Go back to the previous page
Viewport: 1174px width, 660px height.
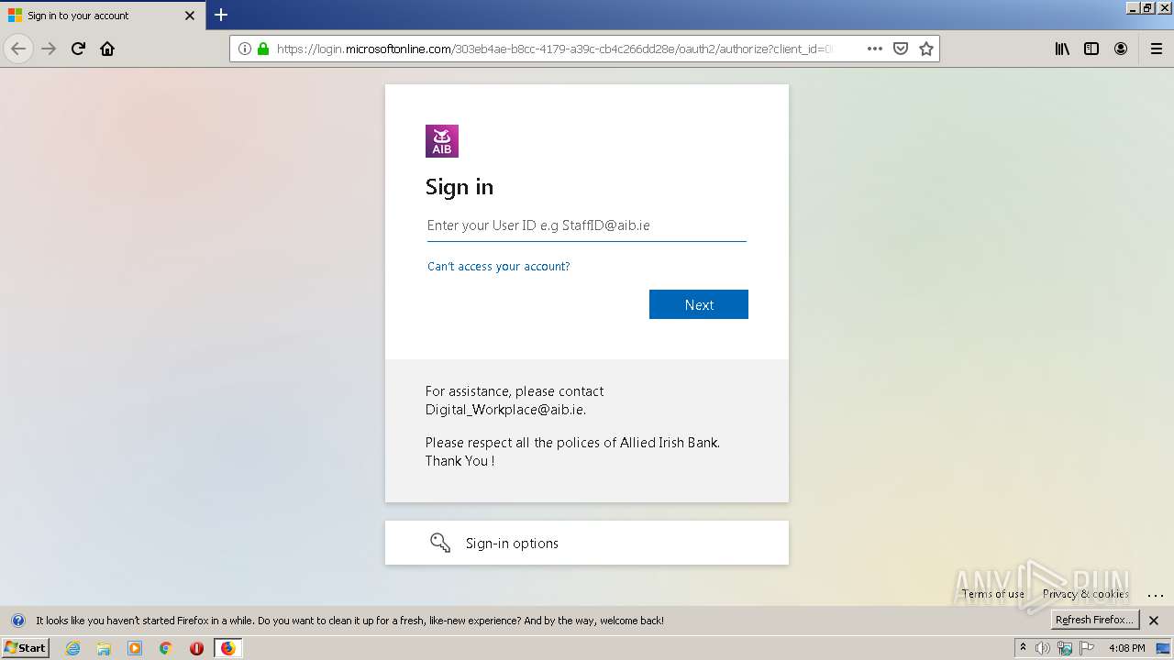click(x=18, y=49)
